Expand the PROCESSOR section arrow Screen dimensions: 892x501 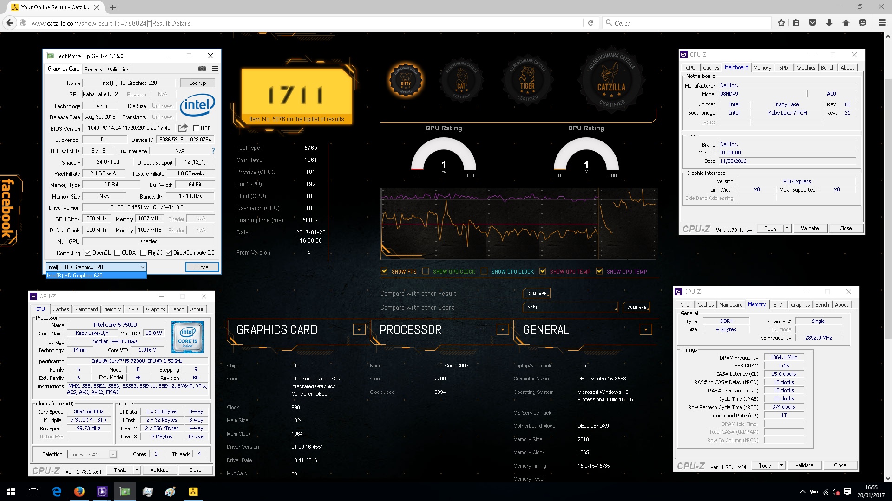(502, 329)
